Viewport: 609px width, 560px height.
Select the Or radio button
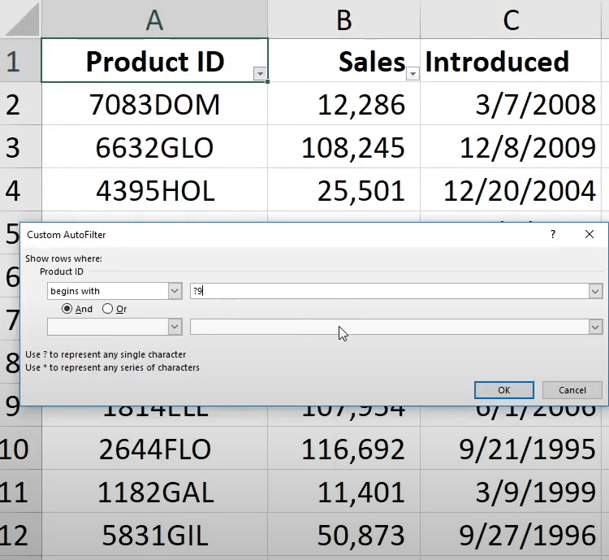point(108,309)
